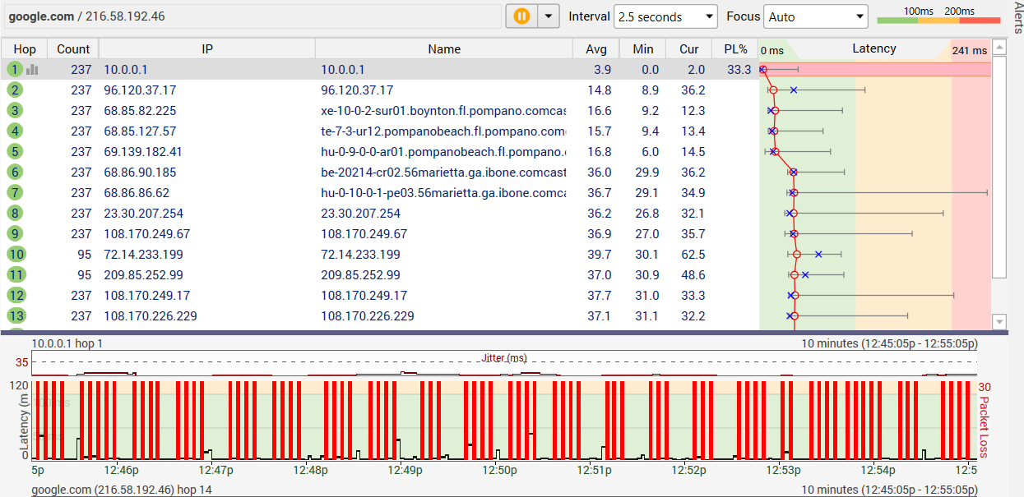The height and width of the screenshot is (497, 1024).
Task: Click the 100ms 200ms latency color scale
Action: pyautogui.click(x=939, y=16)
